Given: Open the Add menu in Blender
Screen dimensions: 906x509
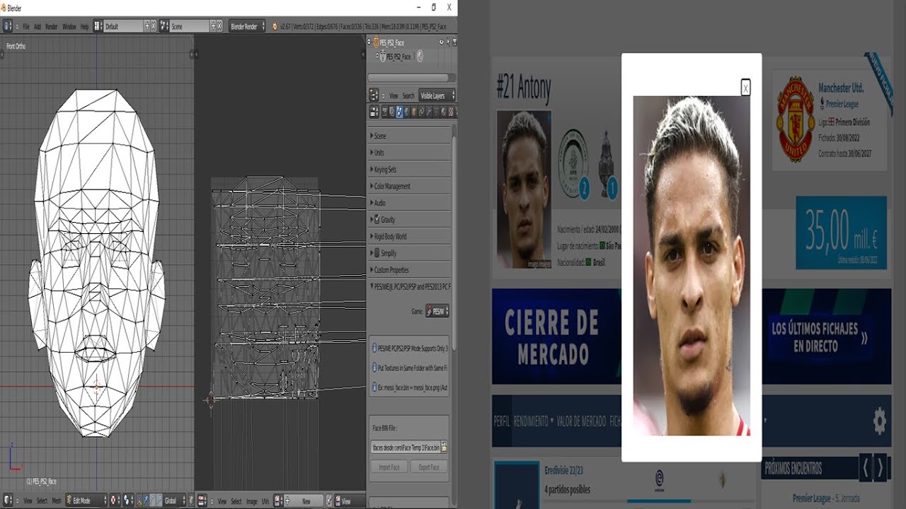Looking at the screenshot, I should pos(38,26).
